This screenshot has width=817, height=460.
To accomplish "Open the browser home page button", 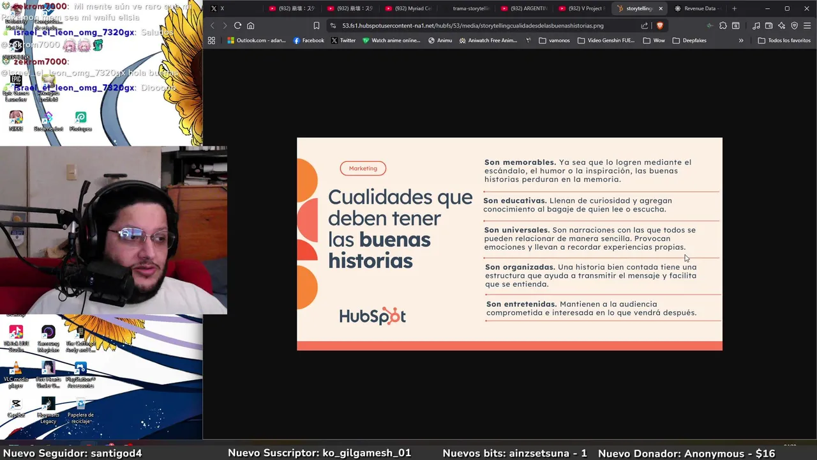I will 250,26.
